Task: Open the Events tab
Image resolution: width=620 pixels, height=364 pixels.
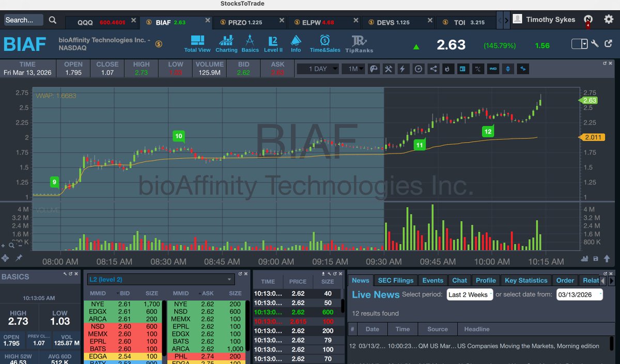Action: tap(432, 280)
